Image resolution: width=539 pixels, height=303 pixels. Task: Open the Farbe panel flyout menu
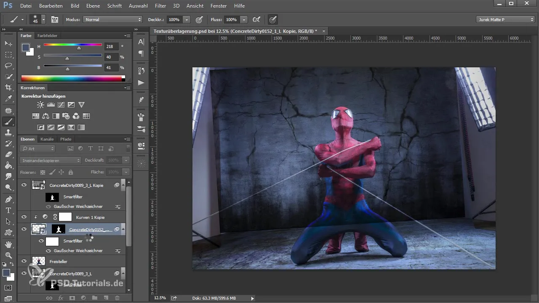point(127,36)
